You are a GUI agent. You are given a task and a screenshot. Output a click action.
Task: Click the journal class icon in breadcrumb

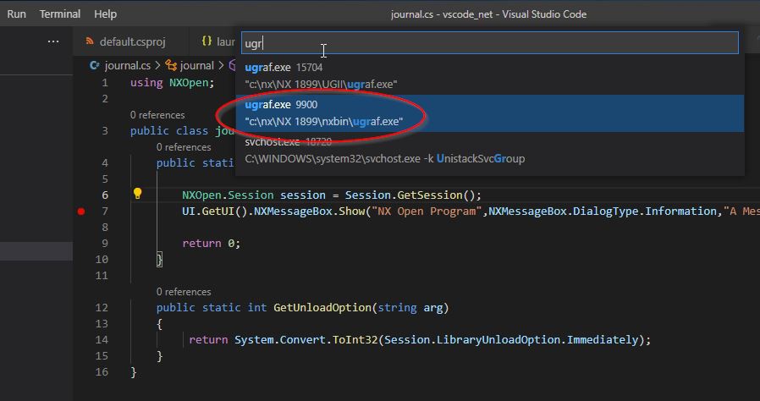click(x=172, y=65)
